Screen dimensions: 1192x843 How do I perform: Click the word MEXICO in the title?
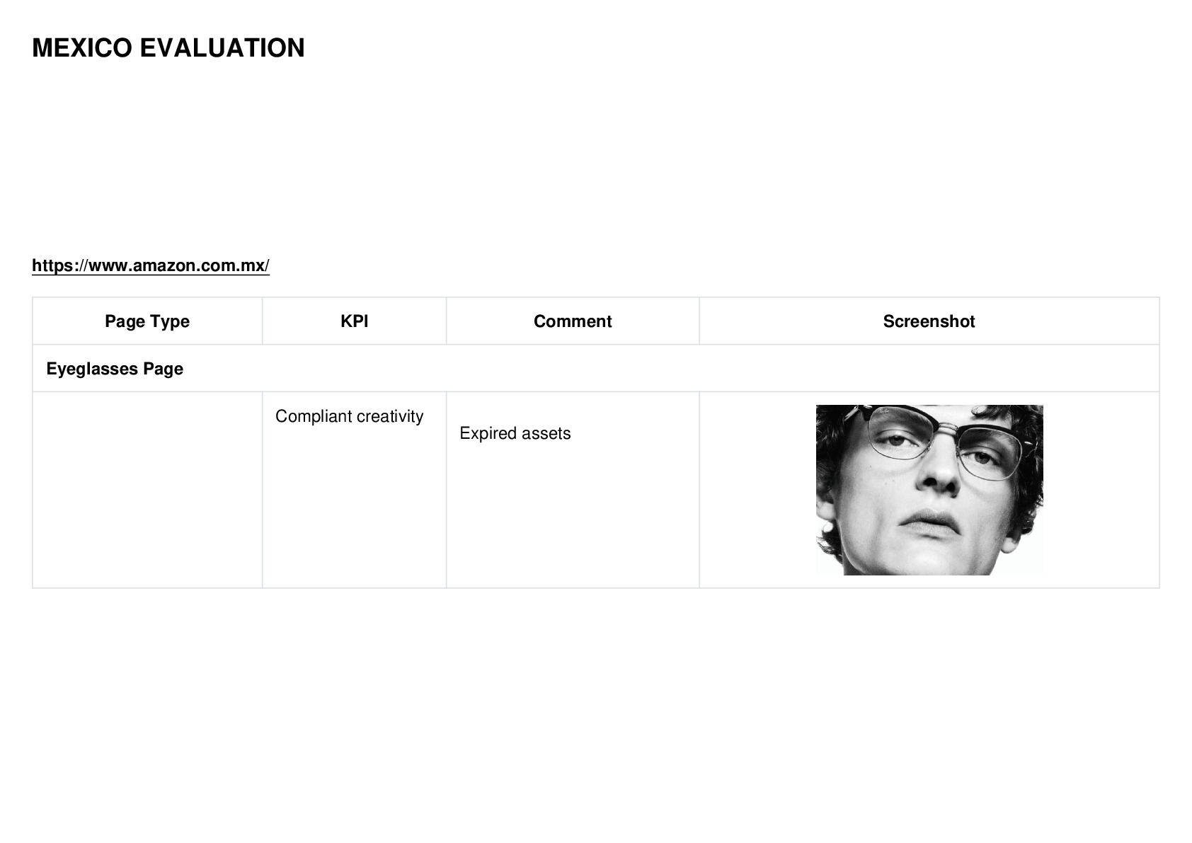(x=82, y=48)
